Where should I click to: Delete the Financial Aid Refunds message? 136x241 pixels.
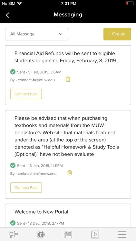tap(68, 79)
